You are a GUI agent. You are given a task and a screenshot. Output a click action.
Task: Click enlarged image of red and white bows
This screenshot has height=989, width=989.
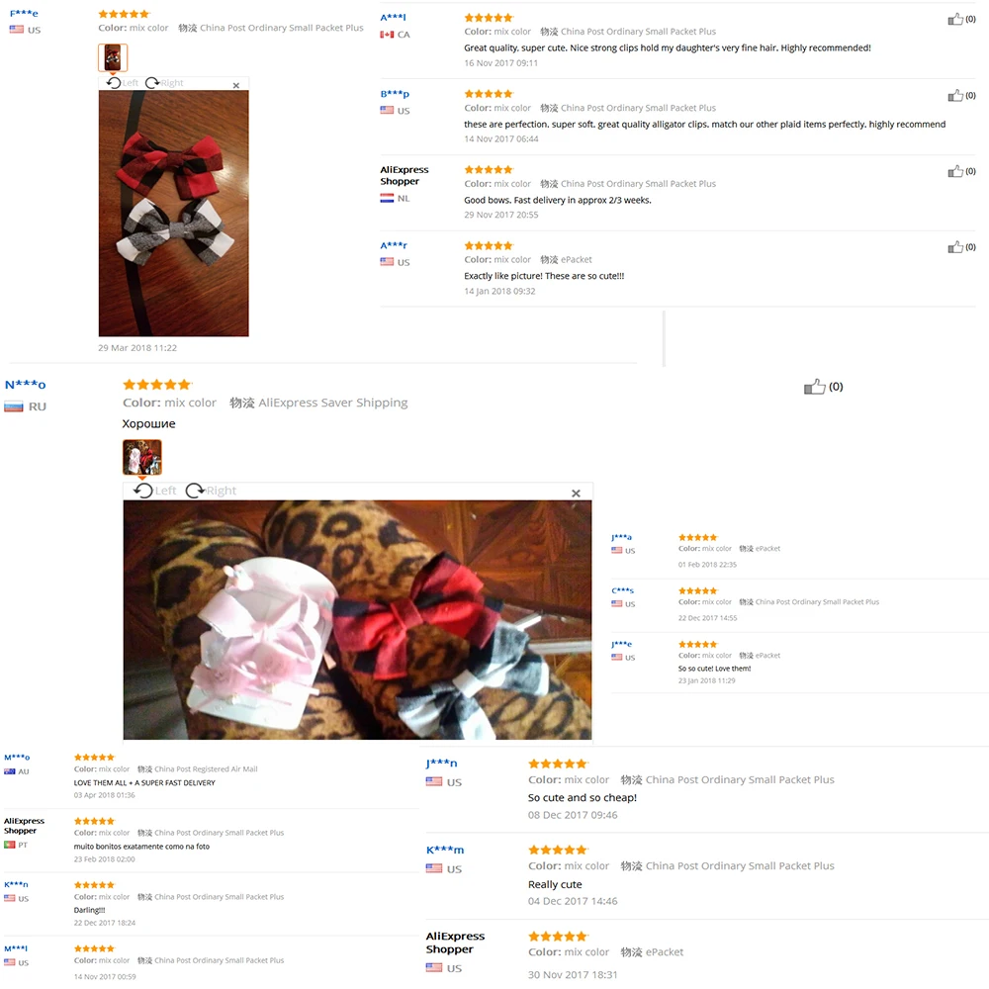(173, 214)
